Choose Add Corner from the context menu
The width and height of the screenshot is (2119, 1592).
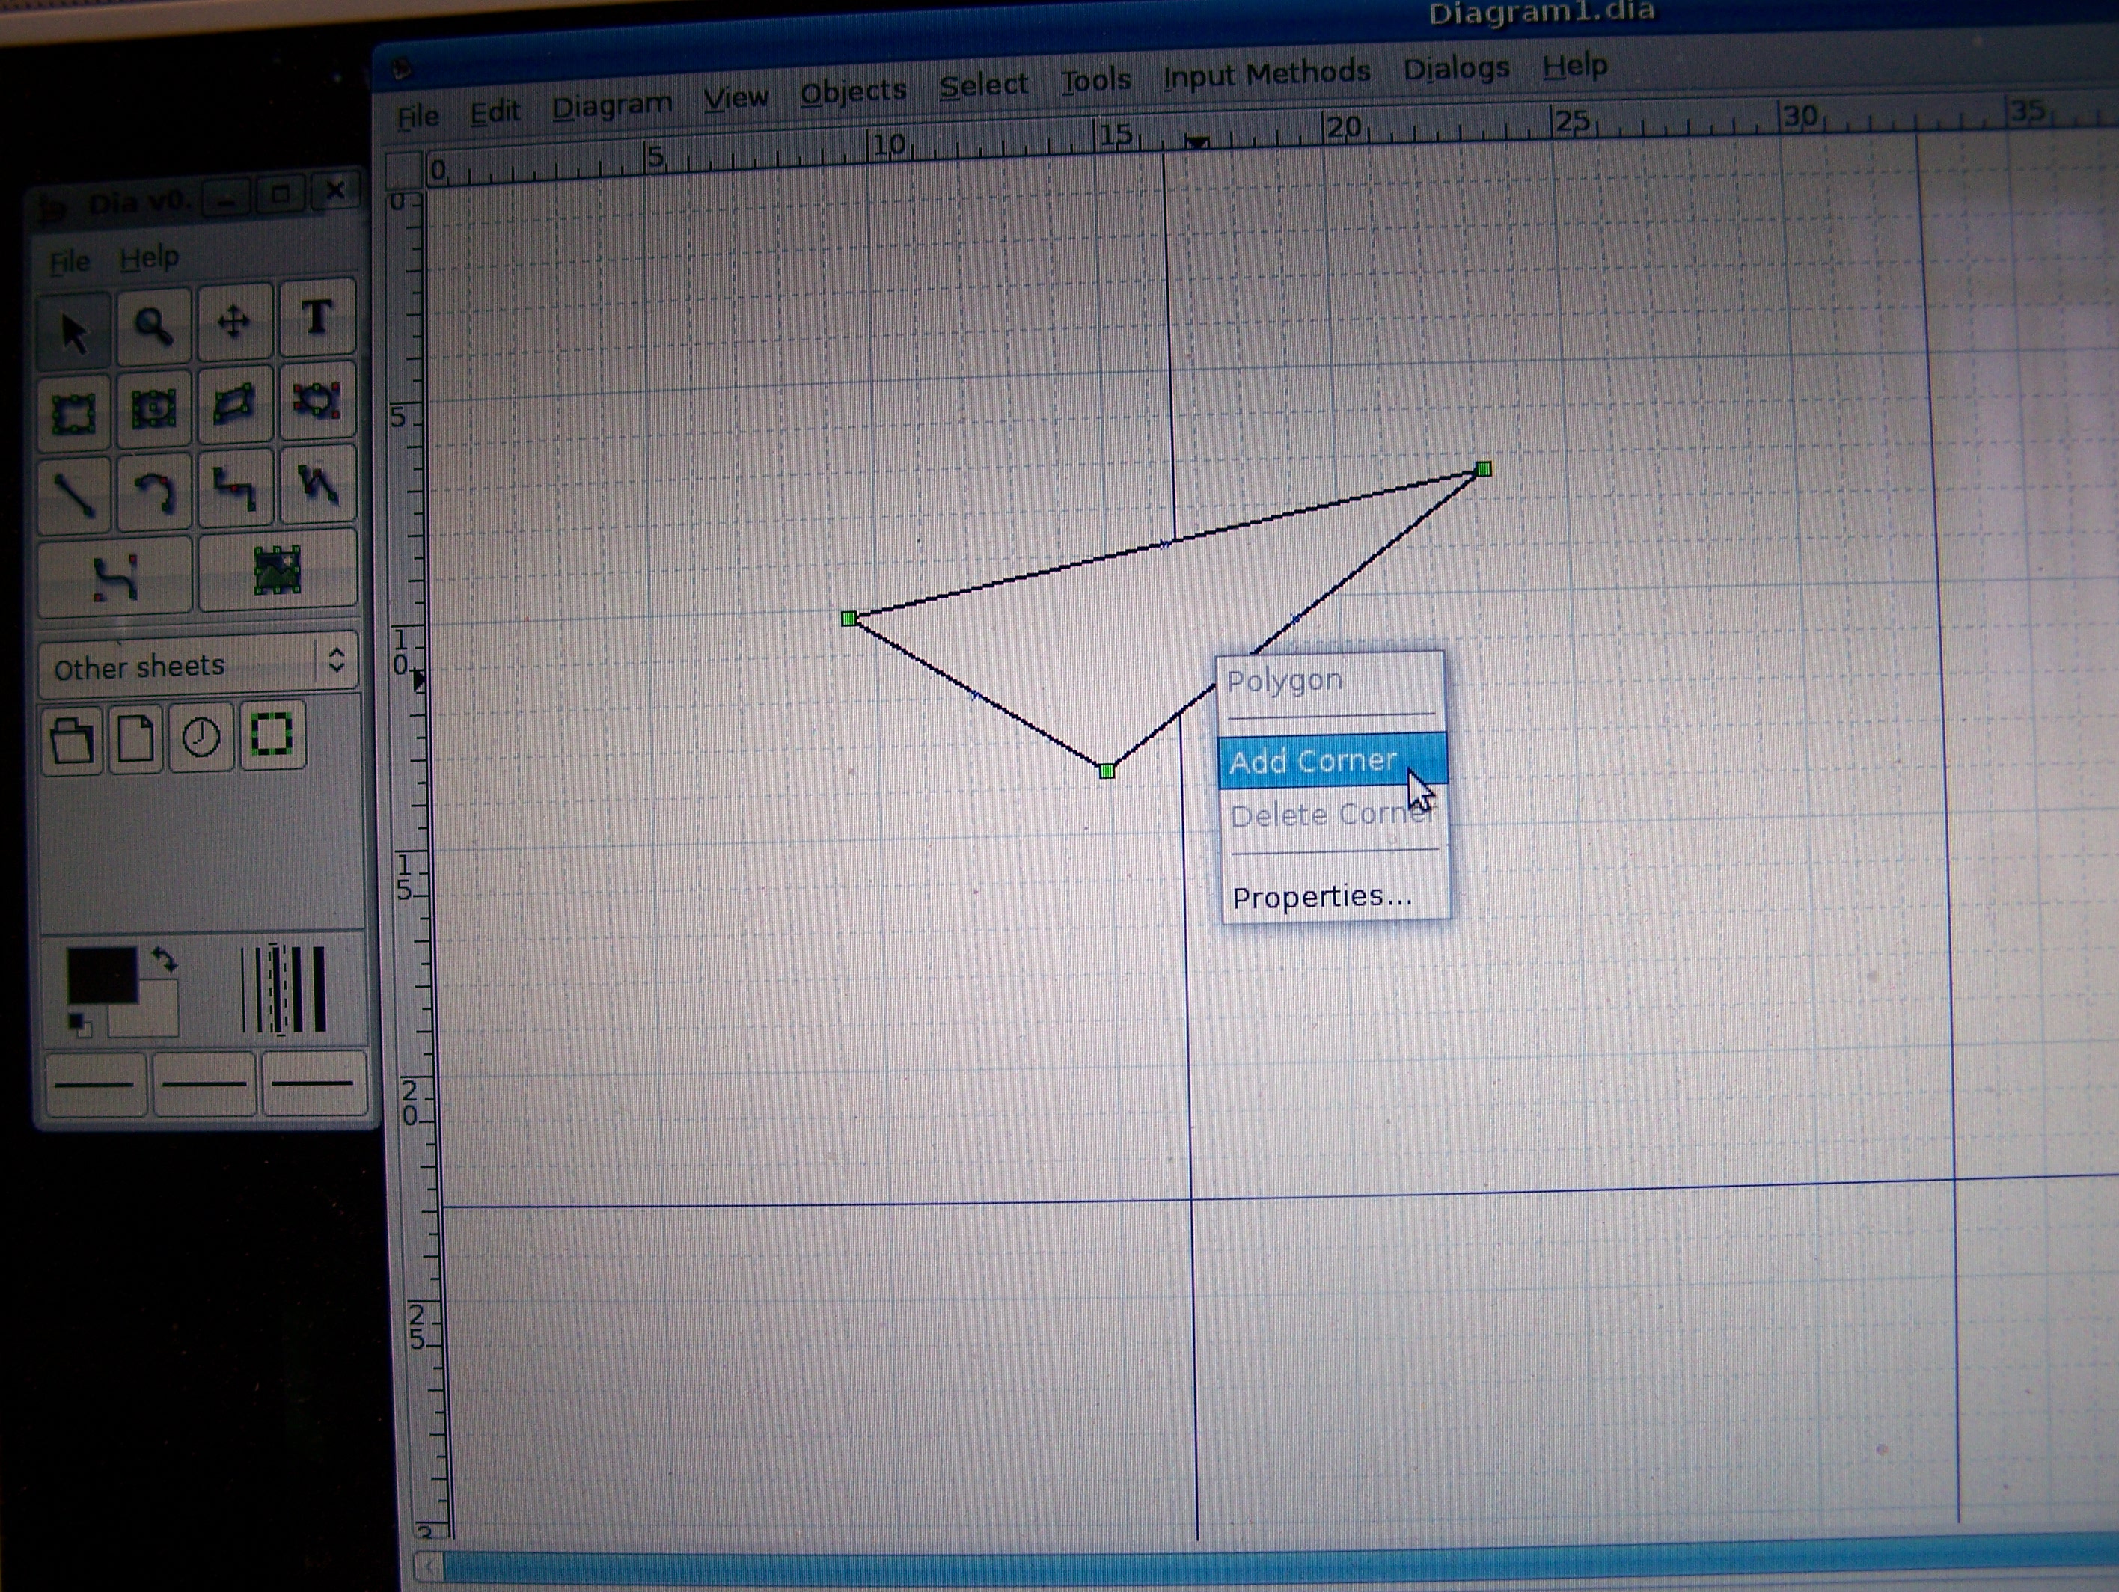pos(1312,761)
